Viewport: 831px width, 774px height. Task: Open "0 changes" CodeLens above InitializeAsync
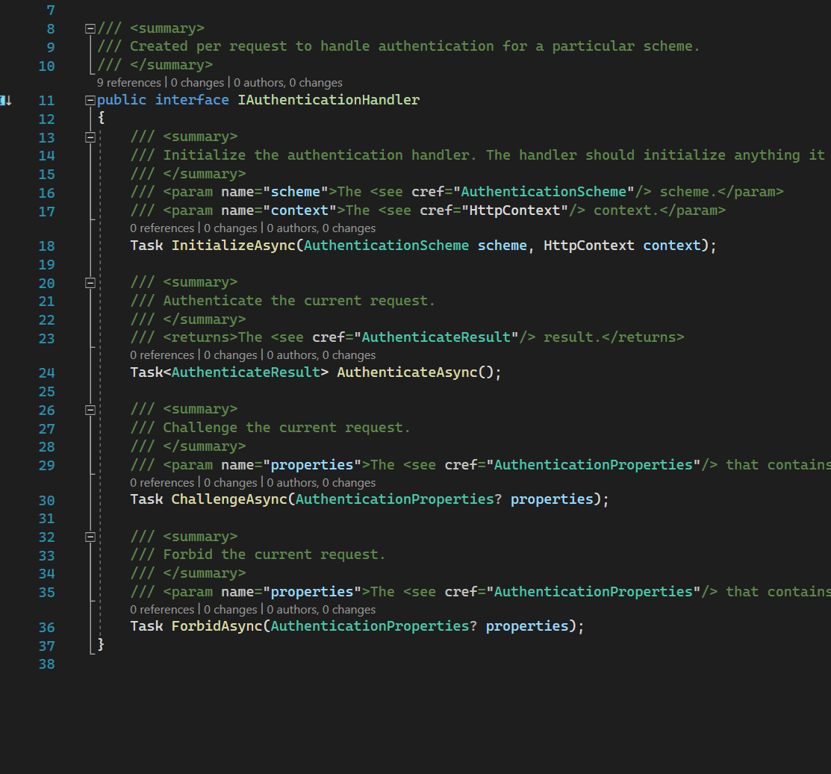pyautogui.click(x=231, y=228)
